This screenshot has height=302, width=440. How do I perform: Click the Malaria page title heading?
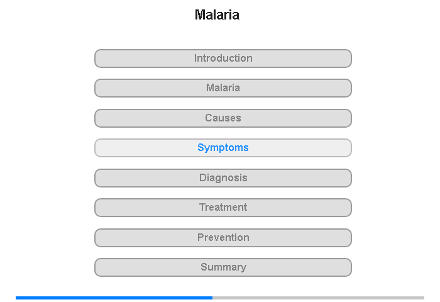(217, 14)
